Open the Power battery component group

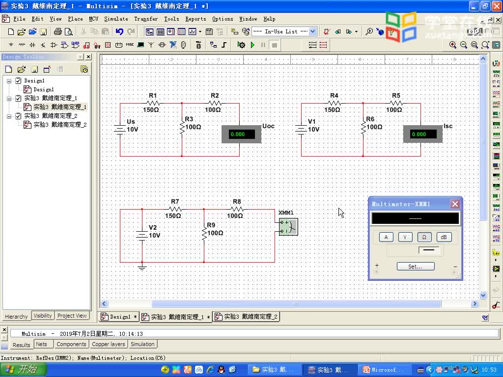[x=119, y=45]
